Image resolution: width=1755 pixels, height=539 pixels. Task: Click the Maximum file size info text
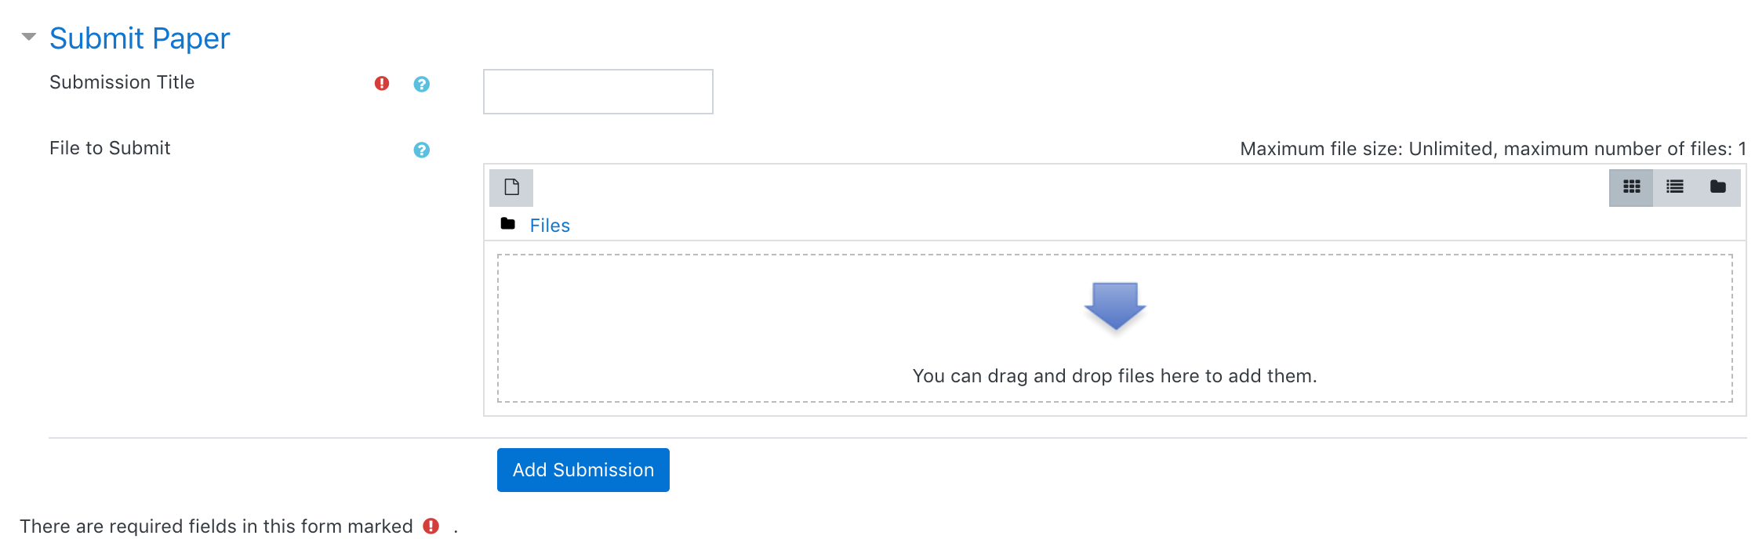(x=1493, y=149)
